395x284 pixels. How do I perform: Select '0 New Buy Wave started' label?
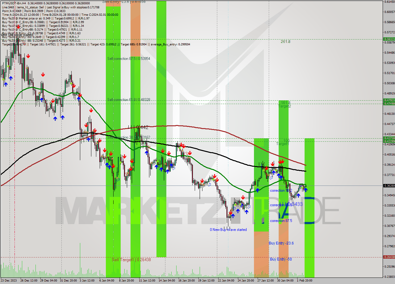coord(228,230)
